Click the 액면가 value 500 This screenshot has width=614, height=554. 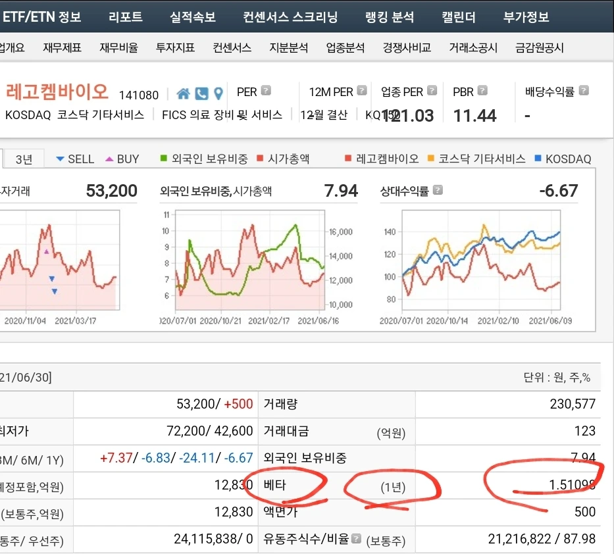(x=584, y=511)
